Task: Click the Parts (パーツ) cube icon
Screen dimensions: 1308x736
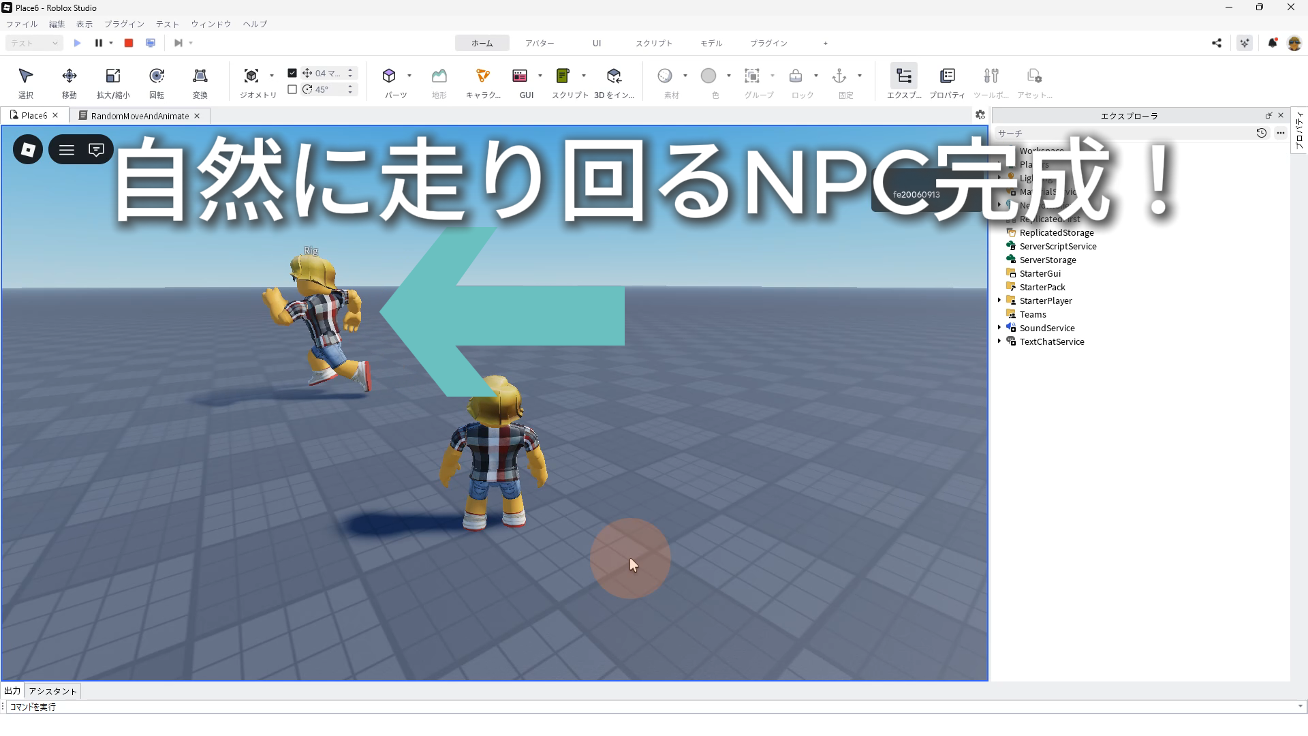Action: pos(389,76)
